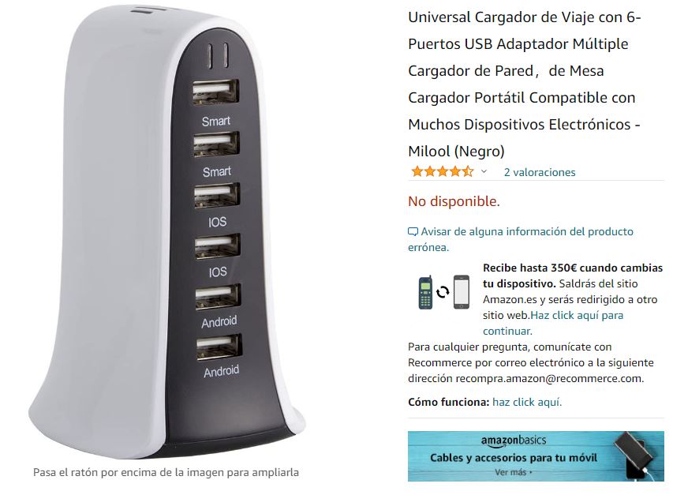Follow 'Haz click aquí para continuar' link
Screen dimensions: 673x495
(x=553, y=323)
